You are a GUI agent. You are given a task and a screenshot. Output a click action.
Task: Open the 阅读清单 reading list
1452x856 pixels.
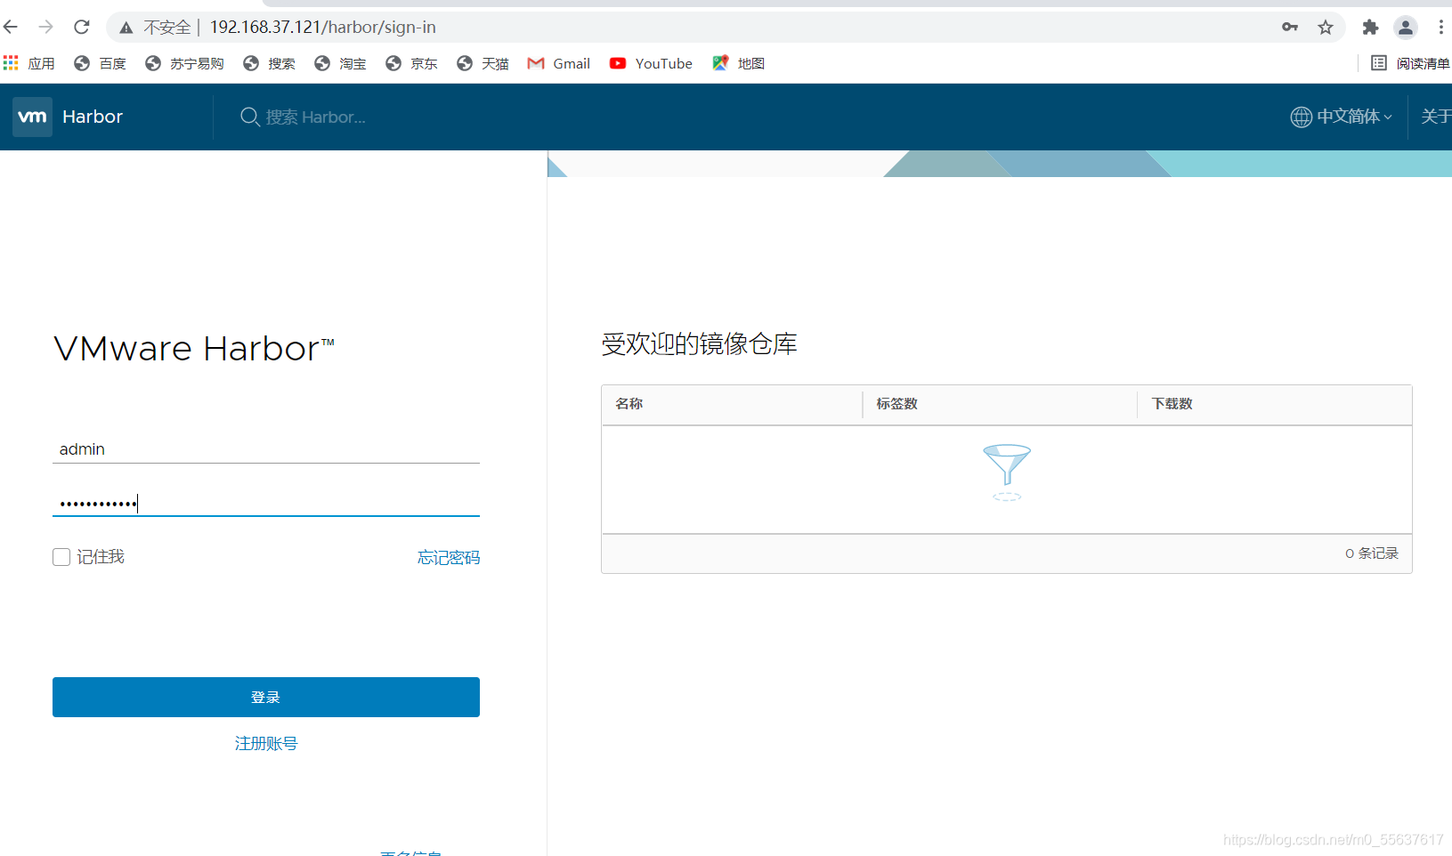click(x=1410, y=63)
